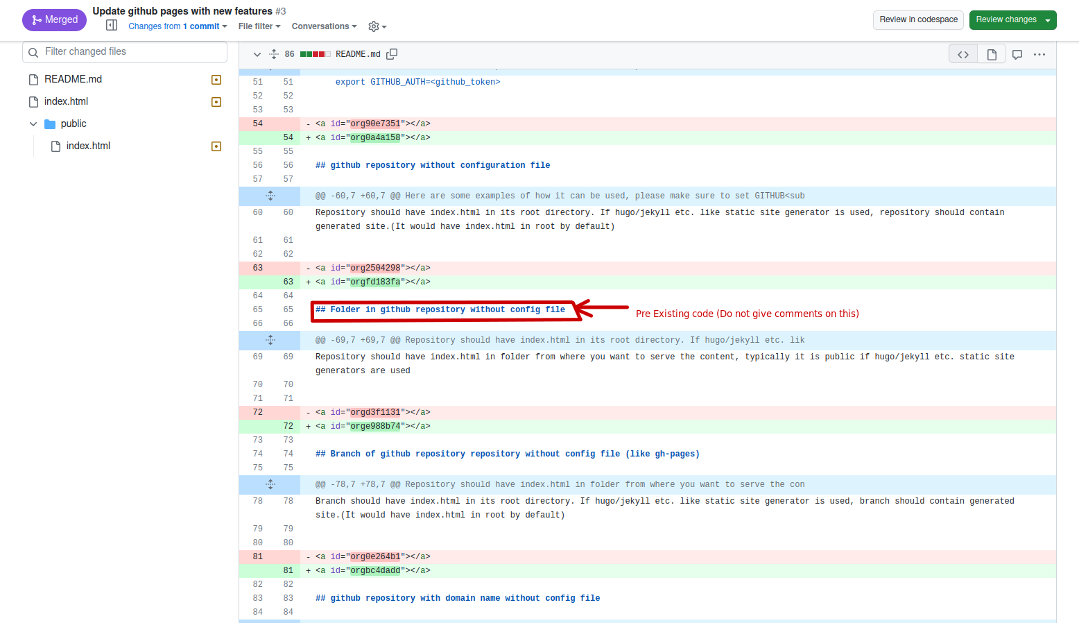Click Review in codespace button
Viewport: 1079px width, 623px height.
click(918, 19)
